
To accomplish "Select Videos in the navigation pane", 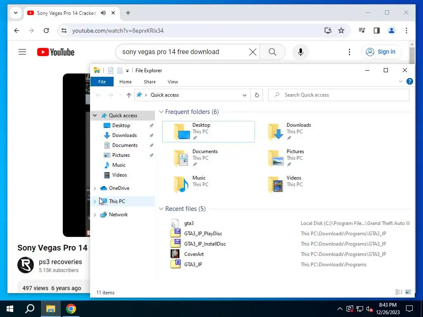I will [x=119, y=175].
